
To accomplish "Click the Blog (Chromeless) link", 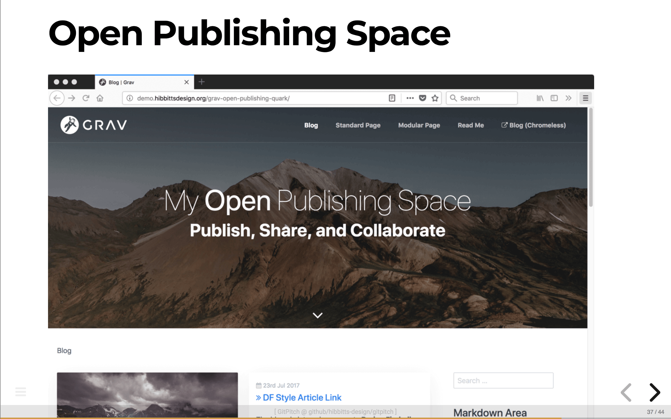I will 533,125.
